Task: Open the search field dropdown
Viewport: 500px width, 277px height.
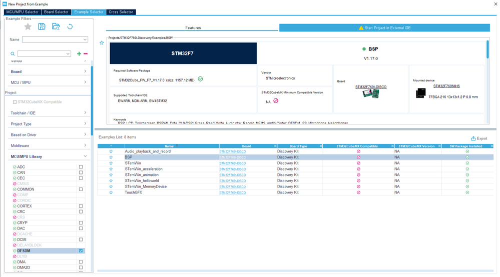Action: pyautogui.click(x=68, y=54)
